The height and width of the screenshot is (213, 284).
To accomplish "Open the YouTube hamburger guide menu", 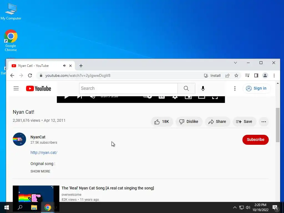I will pyautogui.click(x=16, y=88).
